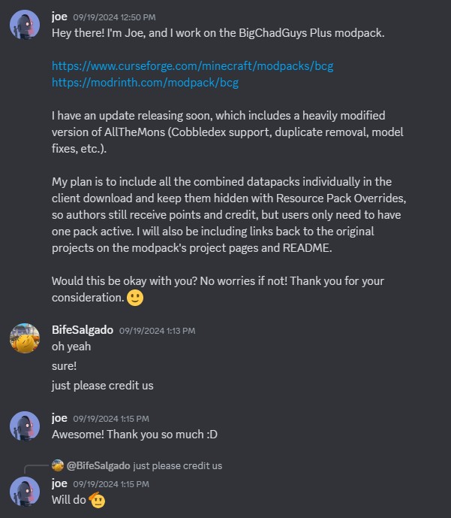Open the Modrinth modpack link
Screen dimensions: 451x518
[145, 83]
